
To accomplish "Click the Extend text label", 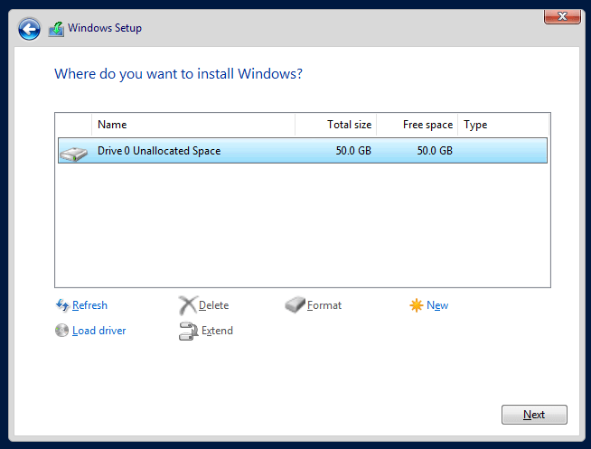I will pos(217,331).
